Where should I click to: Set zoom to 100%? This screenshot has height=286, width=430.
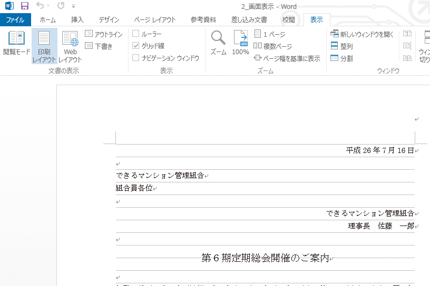pyautogui.click(x=240, y=43)
